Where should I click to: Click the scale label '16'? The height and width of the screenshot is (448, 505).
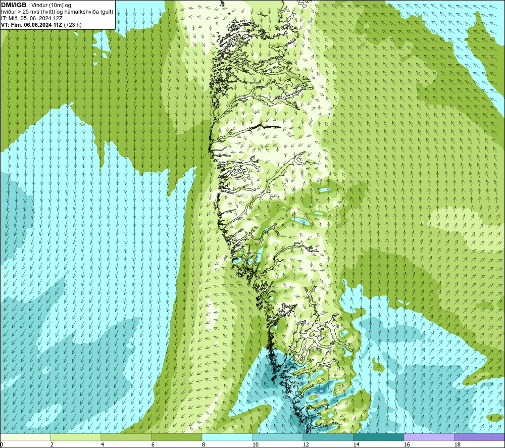click(x=407, y=444)
